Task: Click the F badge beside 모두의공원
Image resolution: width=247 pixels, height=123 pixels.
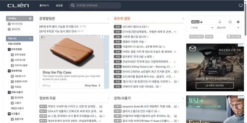Action: (x=12, y=55)
